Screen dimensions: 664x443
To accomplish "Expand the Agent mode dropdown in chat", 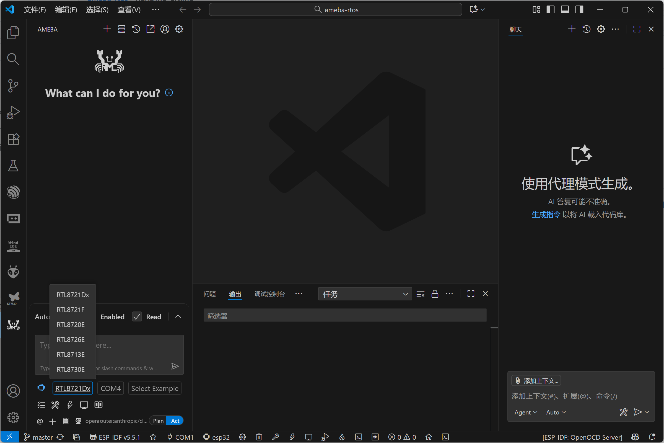I will tap(525, 412).
